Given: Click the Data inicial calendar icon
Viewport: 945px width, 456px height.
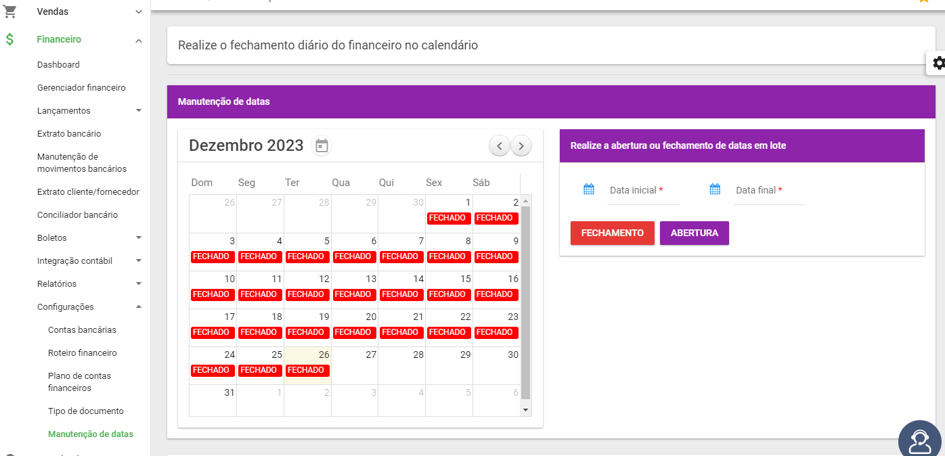Looking at the screenshot, I should click(x=589, y=189).
